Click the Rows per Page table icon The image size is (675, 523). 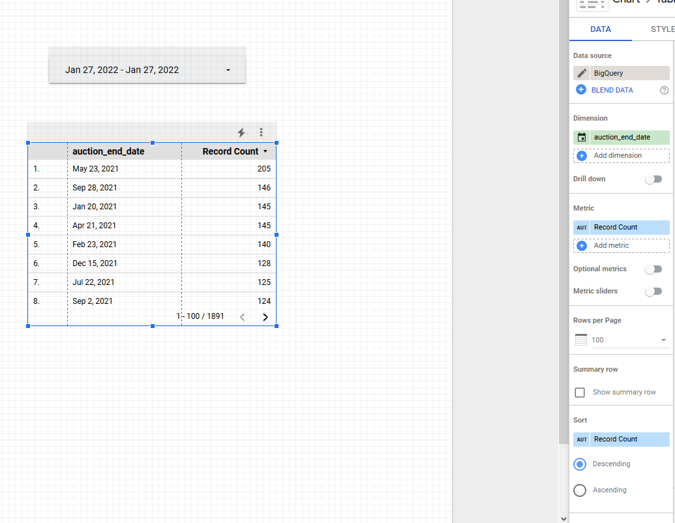pyautogui.click(x=580, y=339)
